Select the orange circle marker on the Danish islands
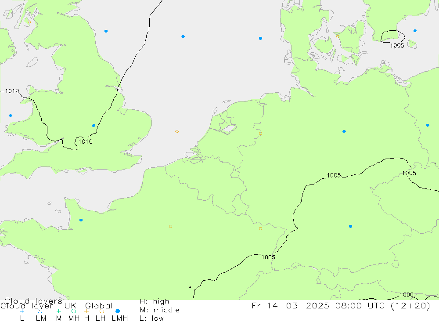This screenshot has width=439, height=322. (x=338, y=37)
